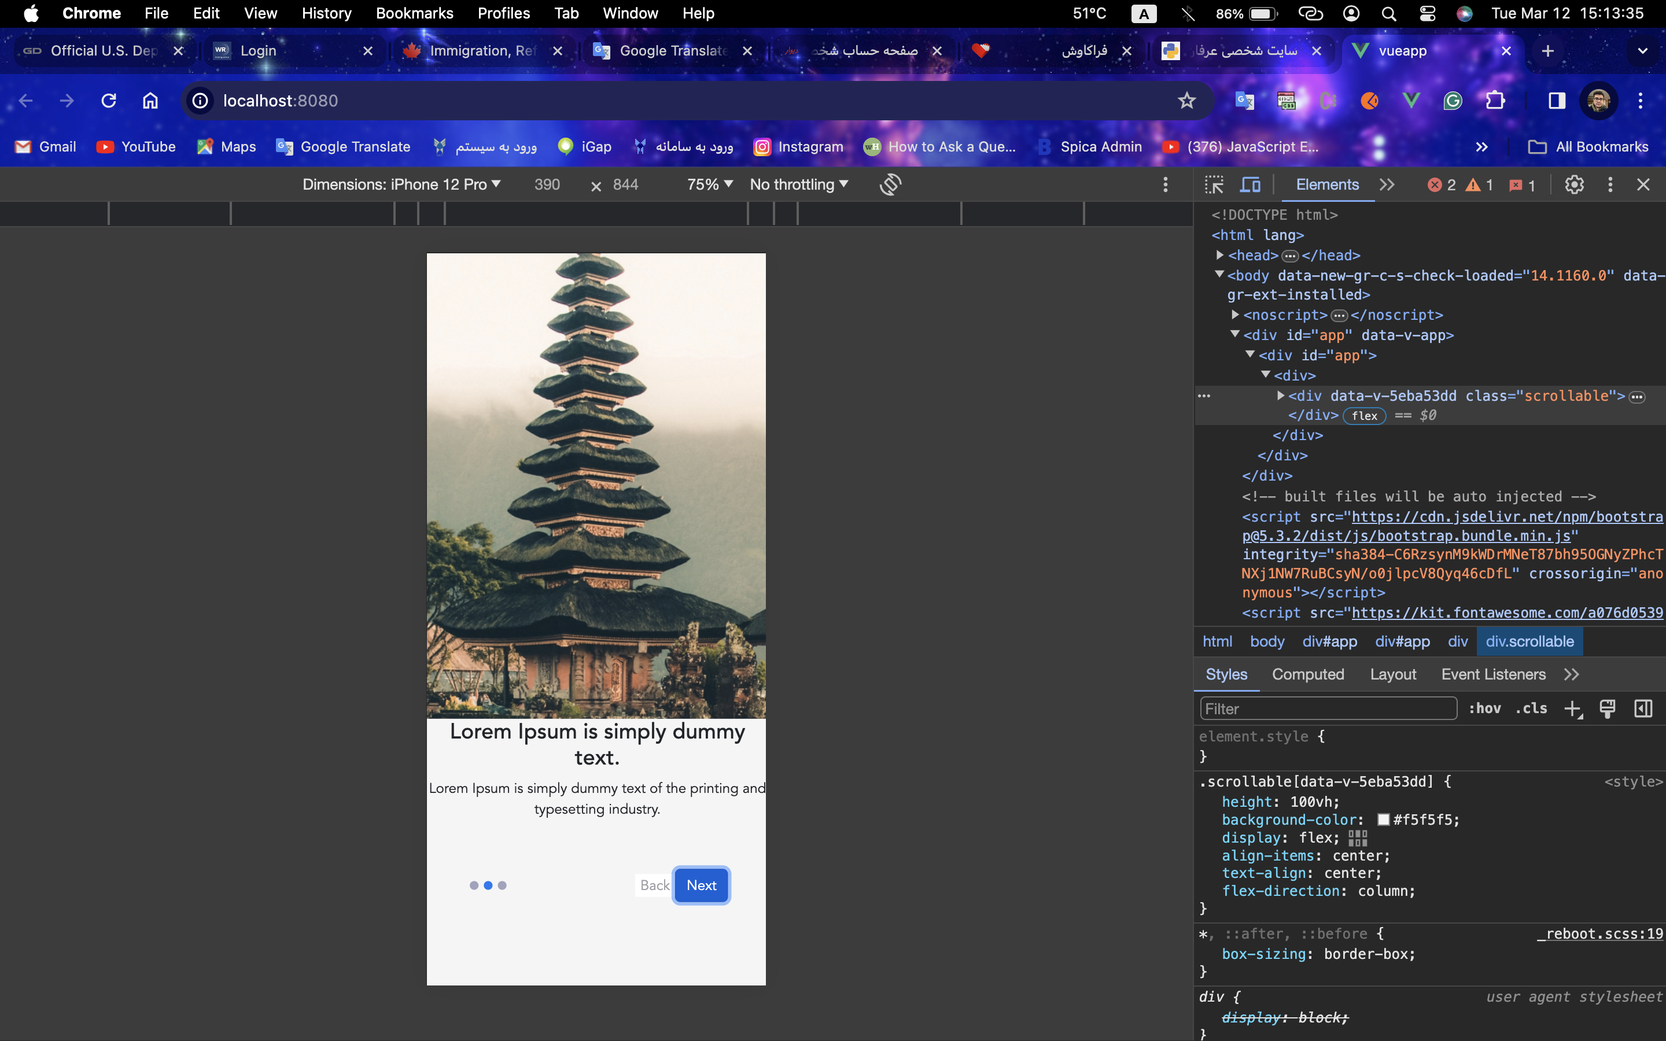Show more styles sidebar tabs chevron
The height and width of the screenshot is (1041, 1666).
[1571, 674]
